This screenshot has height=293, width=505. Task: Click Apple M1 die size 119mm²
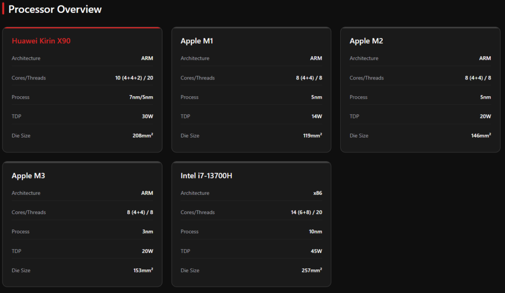point(312,136)
